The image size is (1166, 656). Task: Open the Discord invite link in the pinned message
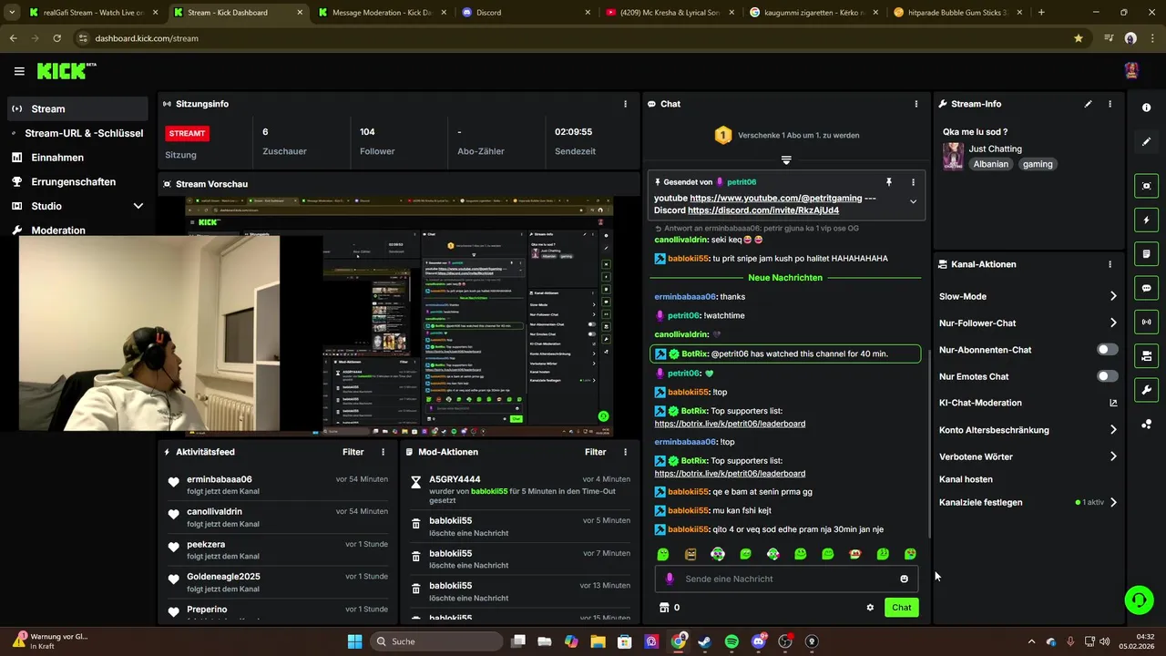coord(763,210)
